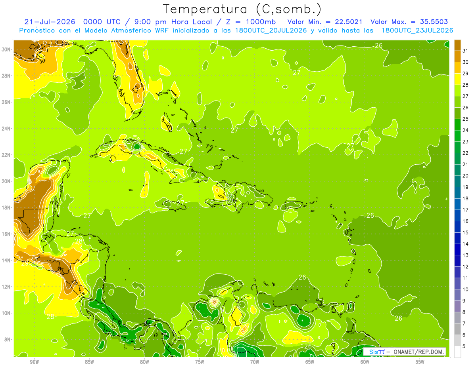Click the color scale label "23"
The height and width of the screenshot is (367, 476).
tap(466, 141)
